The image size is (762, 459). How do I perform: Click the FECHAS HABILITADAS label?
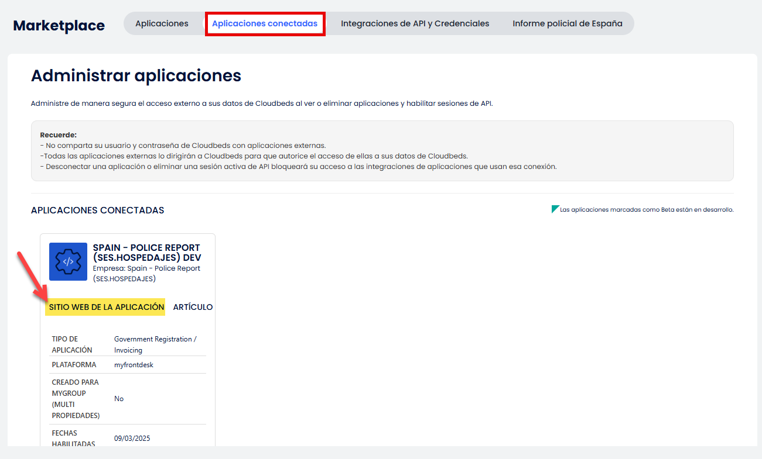point(73,439)
